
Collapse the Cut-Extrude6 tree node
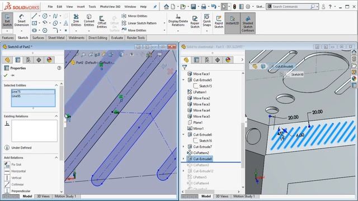(183, 135)
